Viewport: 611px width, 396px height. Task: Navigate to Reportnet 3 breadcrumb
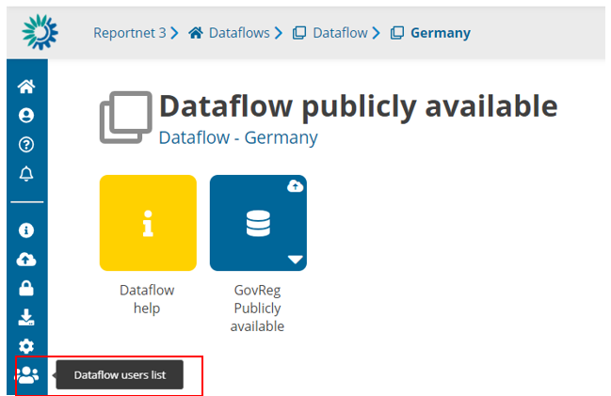pos(129,33)
